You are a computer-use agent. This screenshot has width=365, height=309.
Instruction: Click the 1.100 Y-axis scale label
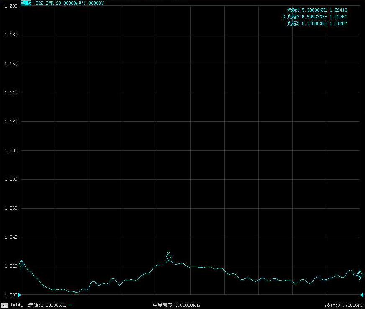tap(11, 150)
